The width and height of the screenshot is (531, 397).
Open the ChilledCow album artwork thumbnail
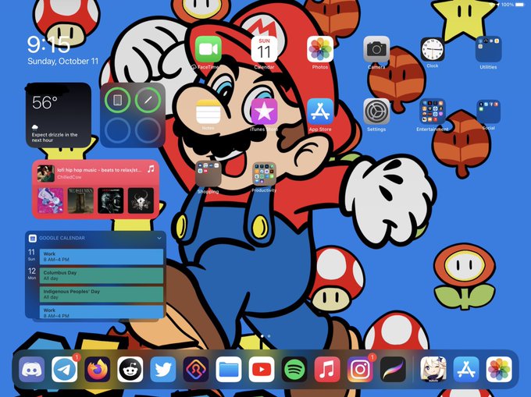coord(46,173)
